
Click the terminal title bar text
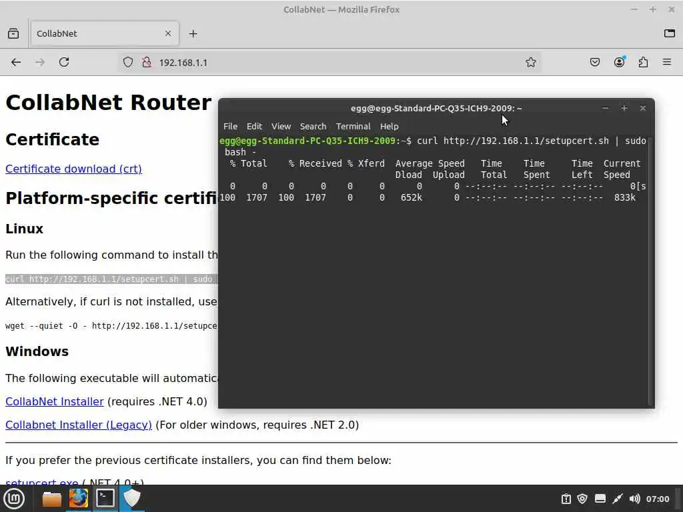pyautogui.click(x=436, y=108)
